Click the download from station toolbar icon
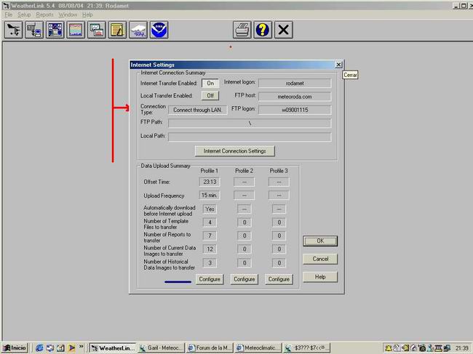 (34, 30)
